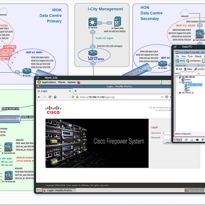Image resolution: width=205 pixels, height=205 pixels.
Task: Click the Mgmt_Icity server node in topology
Action: 118,22
